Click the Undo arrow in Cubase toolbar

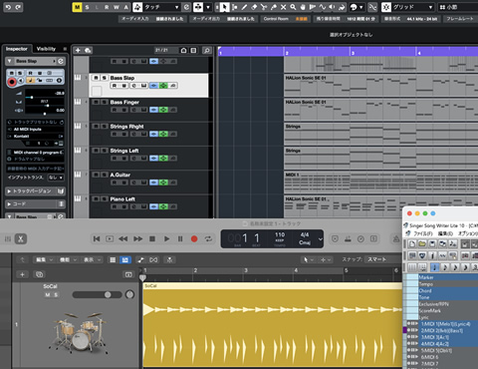tap(8, 7)
